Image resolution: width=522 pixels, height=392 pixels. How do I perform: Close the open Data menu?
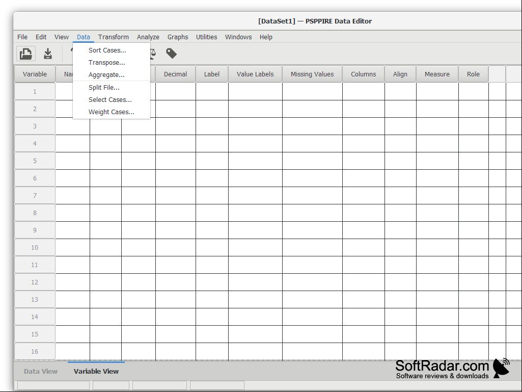click(x=83, y=37)
